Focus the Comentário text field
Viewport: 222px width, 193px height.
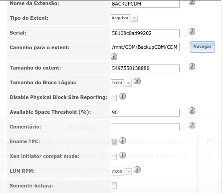pyautogui.click(x=145, y=127)
